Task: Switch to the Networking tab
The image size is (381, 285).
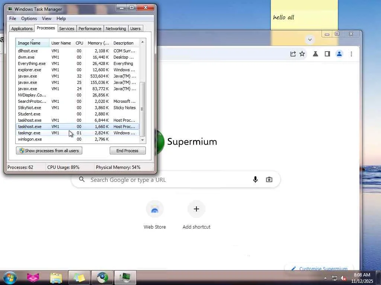Action: [116, 29]
